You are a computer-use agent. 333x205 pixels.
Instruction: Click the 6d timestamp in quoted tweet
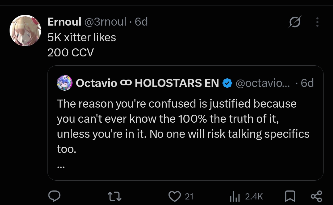tap(307, 83)
